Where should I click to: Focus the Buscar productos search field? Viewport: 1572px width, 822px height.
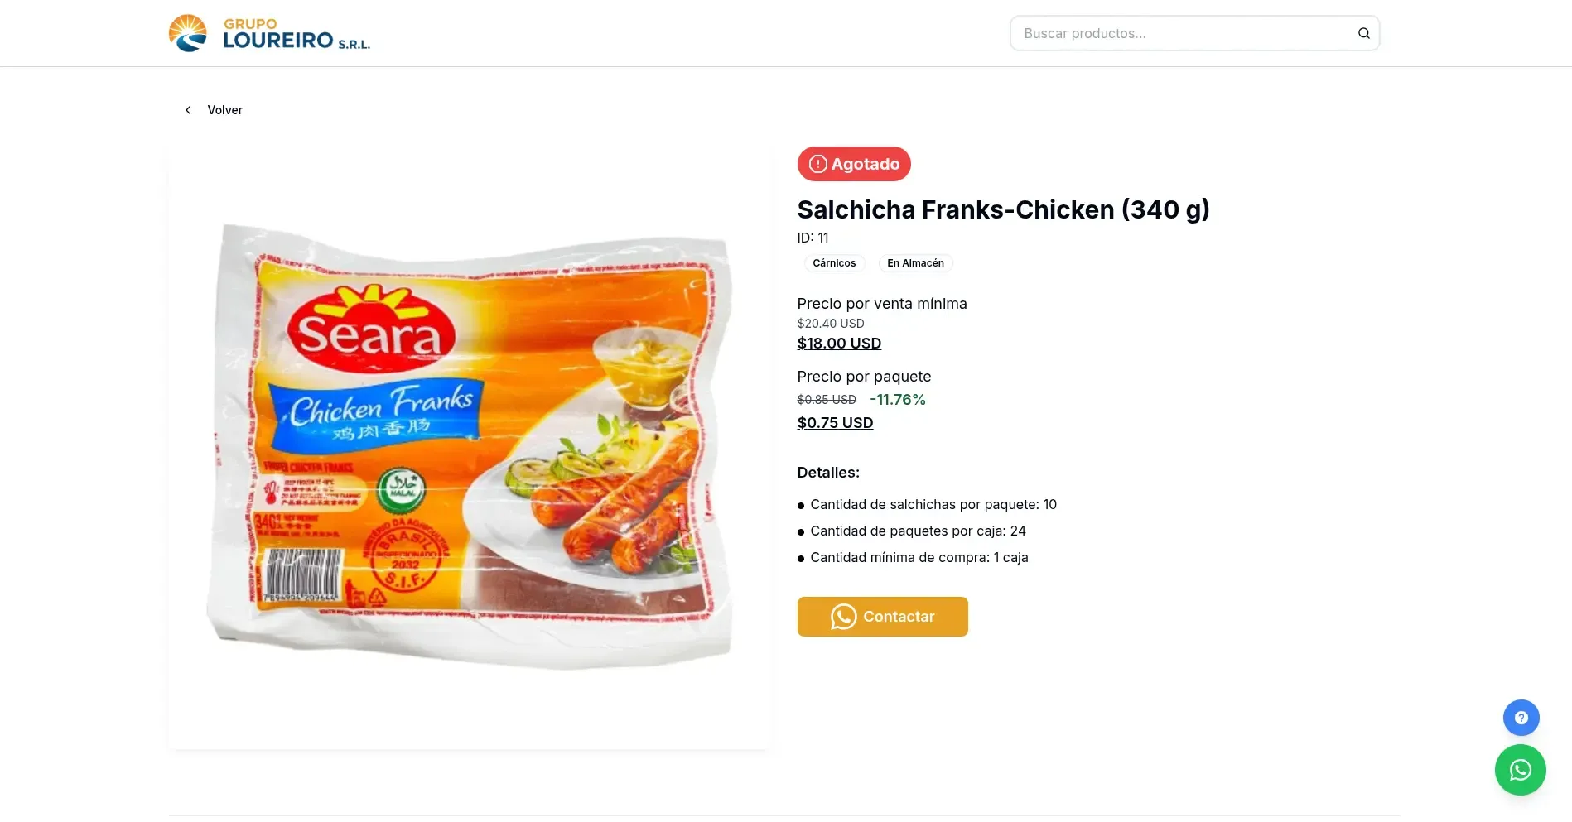click(1180, 33)
